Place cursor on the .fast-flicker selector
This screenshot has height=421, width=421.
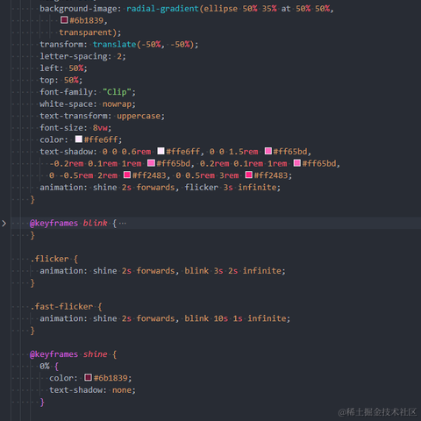61,306
